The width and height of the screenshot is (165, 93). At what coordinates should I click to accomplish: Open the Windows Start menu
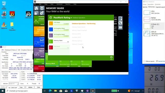[x=3, y=91]
